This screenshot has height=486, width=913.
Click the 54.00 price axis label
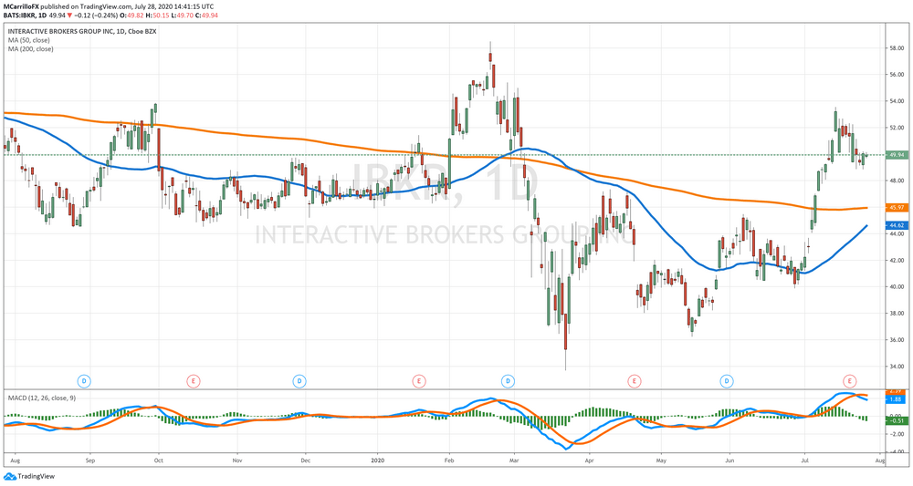pos(897,101)
